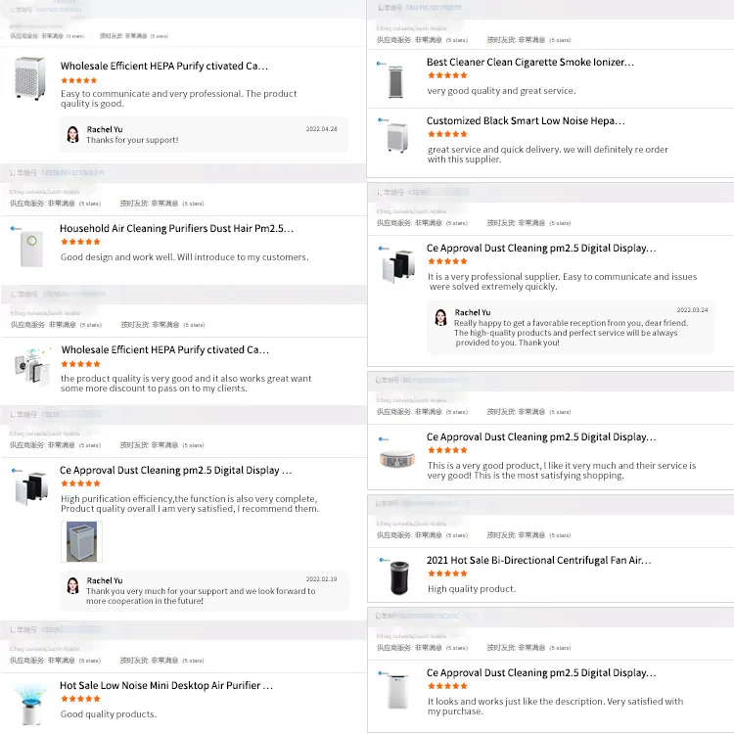Screen dimensions: 734x734
Task: Click Rachel Yu's avatar on the 2022.02.19 reply
Action: click(72, 585)
